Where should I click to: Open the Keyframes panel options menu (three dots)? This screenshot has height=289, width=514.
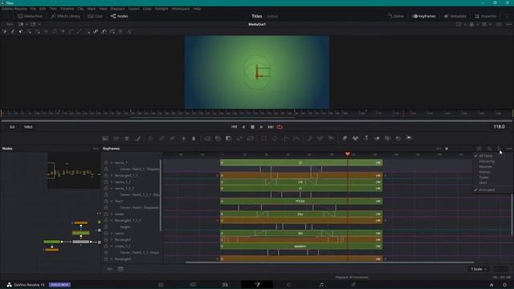pyautogui.click(x=508, y=149)
